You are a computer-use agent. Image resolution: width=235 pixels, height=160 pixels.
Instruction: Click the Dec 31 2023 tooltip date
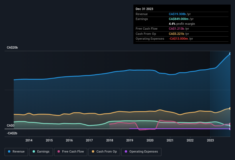(x=144, y=9)
